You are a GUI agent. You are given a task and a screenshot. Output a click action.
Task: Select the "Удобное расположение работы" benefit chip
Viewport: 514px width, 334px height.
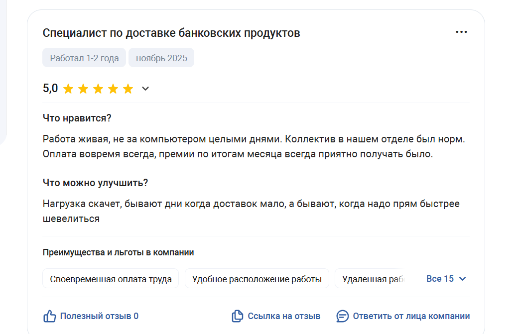click(x=257, y=279)
